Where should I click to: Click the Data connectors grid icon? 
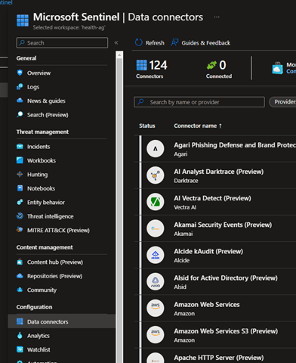[x=20, y=321]
